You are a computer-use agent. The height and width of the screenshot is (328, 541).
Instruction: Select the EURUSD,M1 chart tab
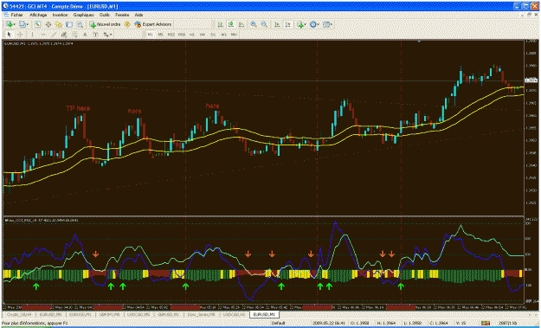pyautogui.click(x=264, y=314)
